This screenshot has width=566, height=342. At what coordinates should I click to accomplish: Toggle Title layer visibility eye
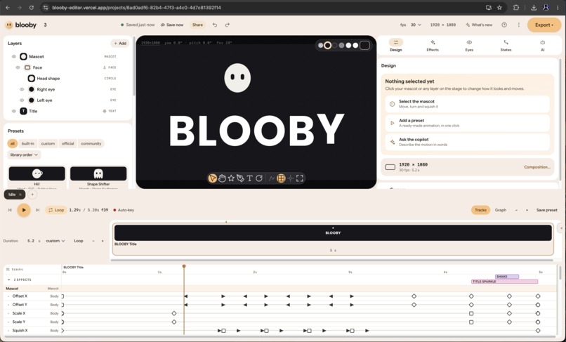14,111
